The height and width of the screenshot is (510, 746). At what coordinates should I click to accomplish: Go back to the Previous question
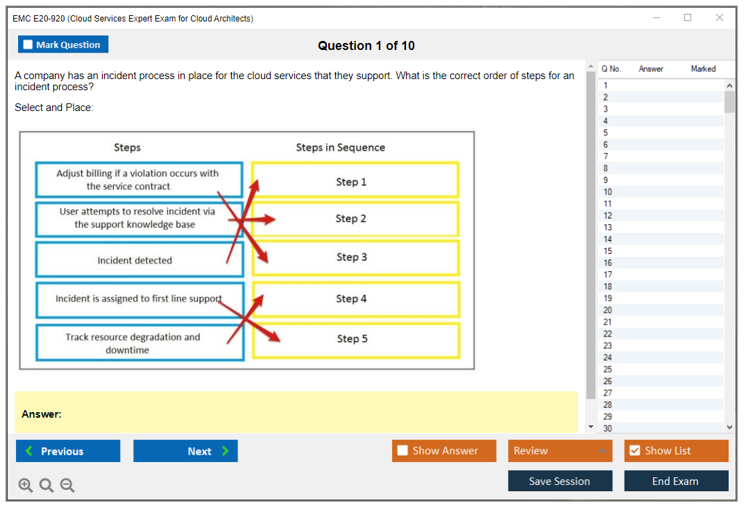68,451
